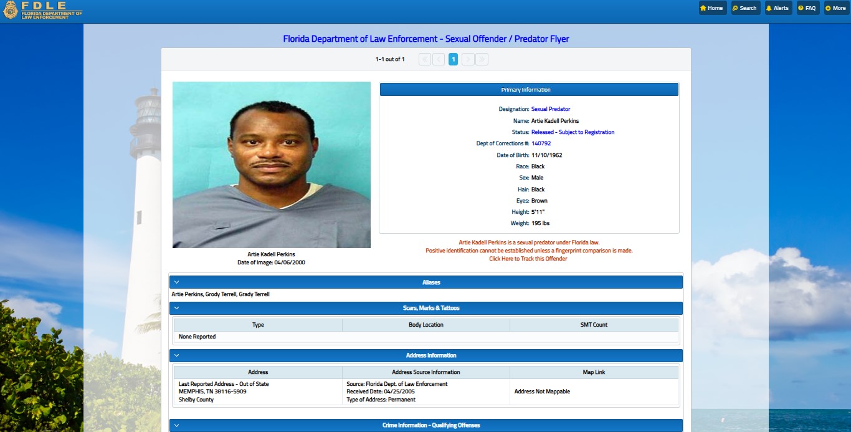Open the Alerts menu button

pyautogui.click(x=777, y=8)
